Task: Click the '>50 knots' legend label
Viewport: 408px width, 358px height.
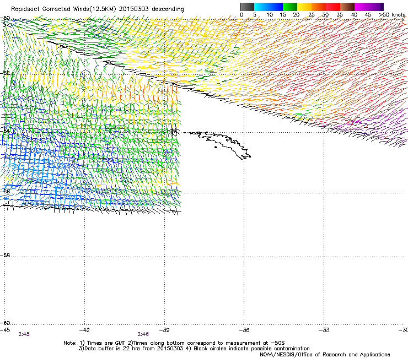Action: (x=392, y=15)
